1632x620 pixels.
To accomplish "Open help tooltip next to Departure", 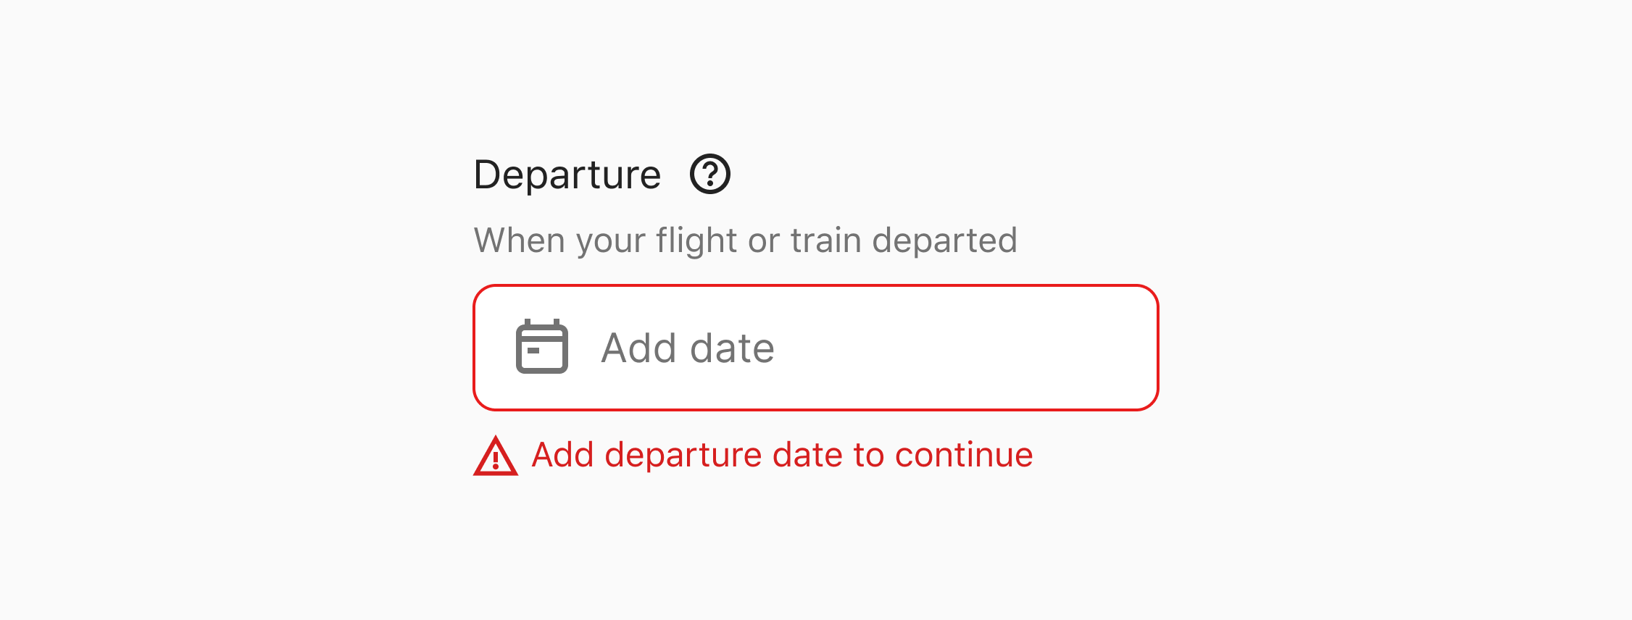I will tap(709, 175).
